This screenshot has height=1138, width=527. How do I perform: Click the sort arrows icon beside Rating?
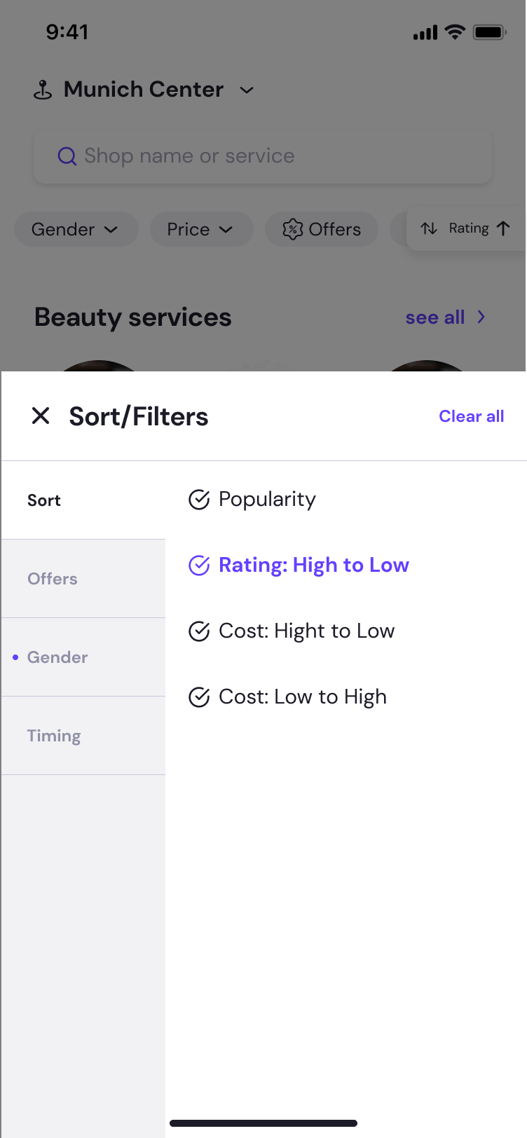coord(429,228)
